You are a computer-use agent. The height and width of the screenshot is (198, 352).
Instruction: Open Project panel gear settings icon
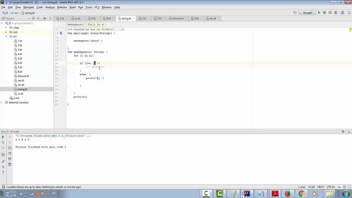coord(45,18)
